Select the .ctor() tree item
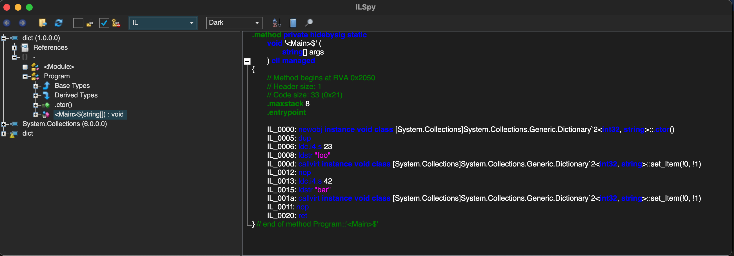 pos(63,105)
